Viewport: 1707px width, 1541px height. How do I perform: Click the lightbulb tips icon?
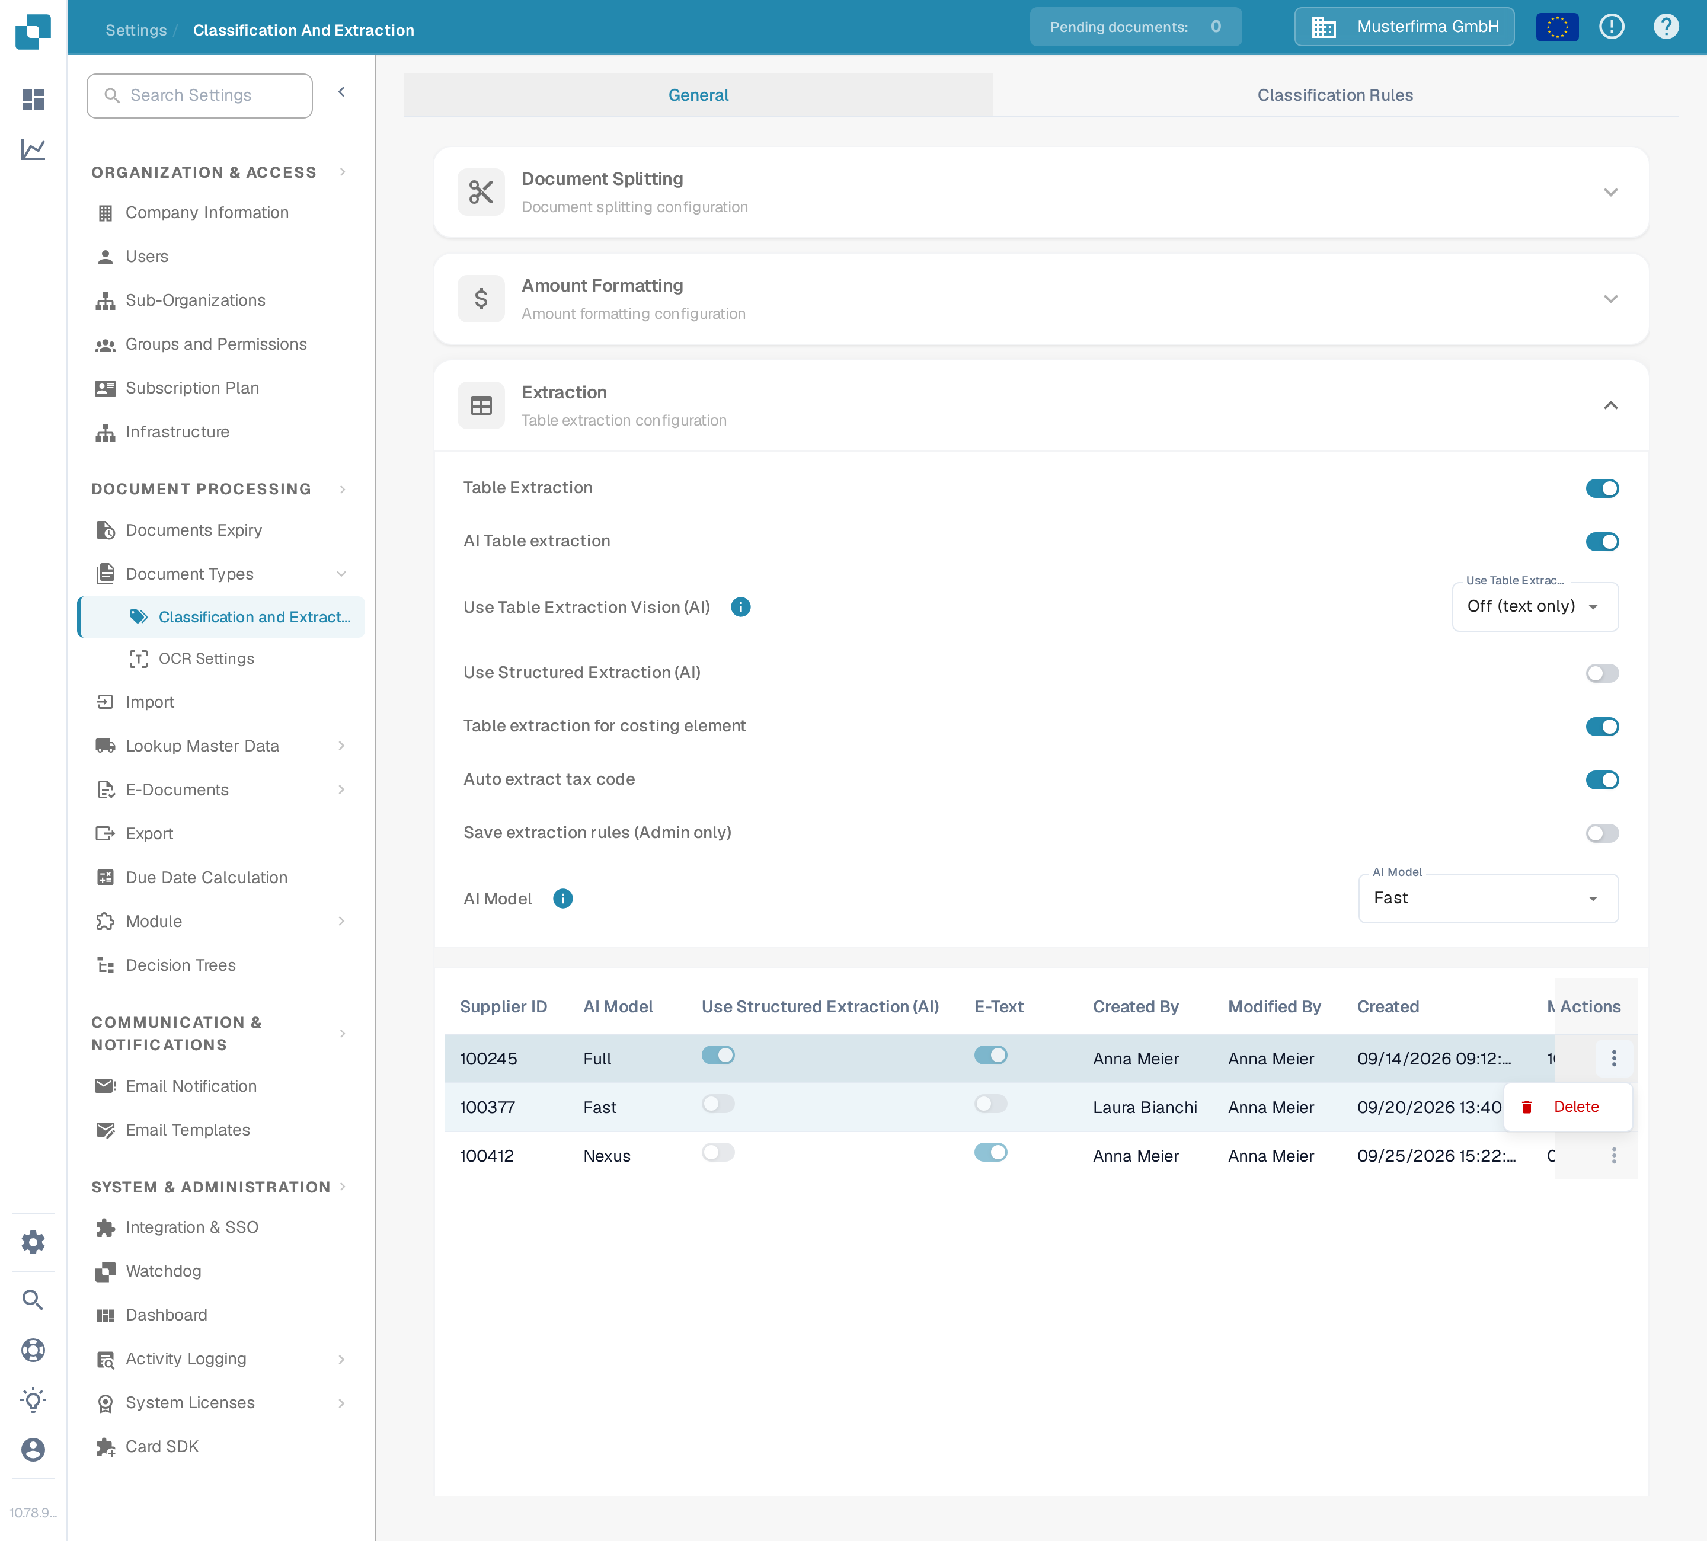pos(33,1399)
